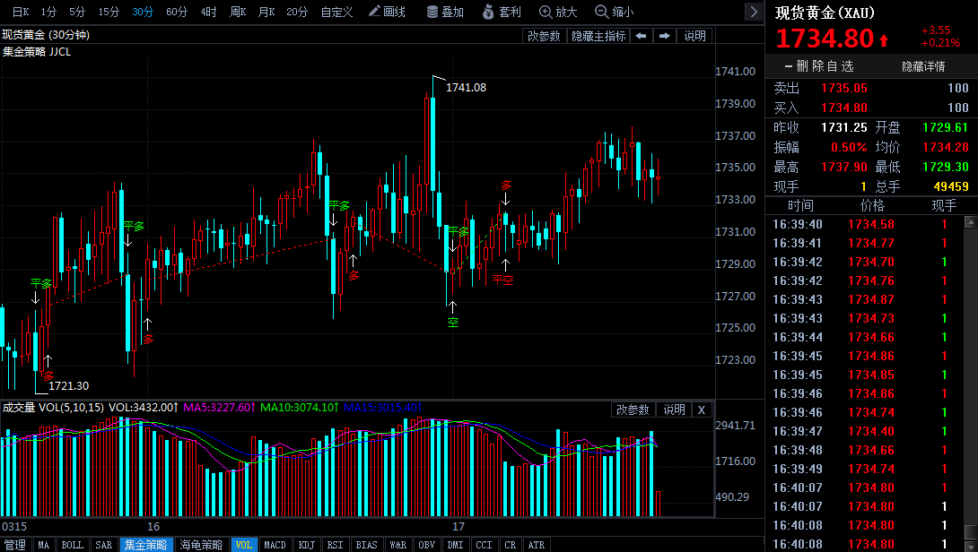Switch sub-chart to MACD
This screenshot has height=552, width=978.
(275, 545)
